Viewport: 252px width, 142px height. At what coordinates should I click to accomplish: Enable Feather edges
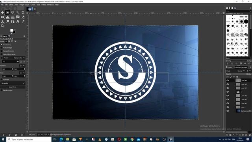6,48
